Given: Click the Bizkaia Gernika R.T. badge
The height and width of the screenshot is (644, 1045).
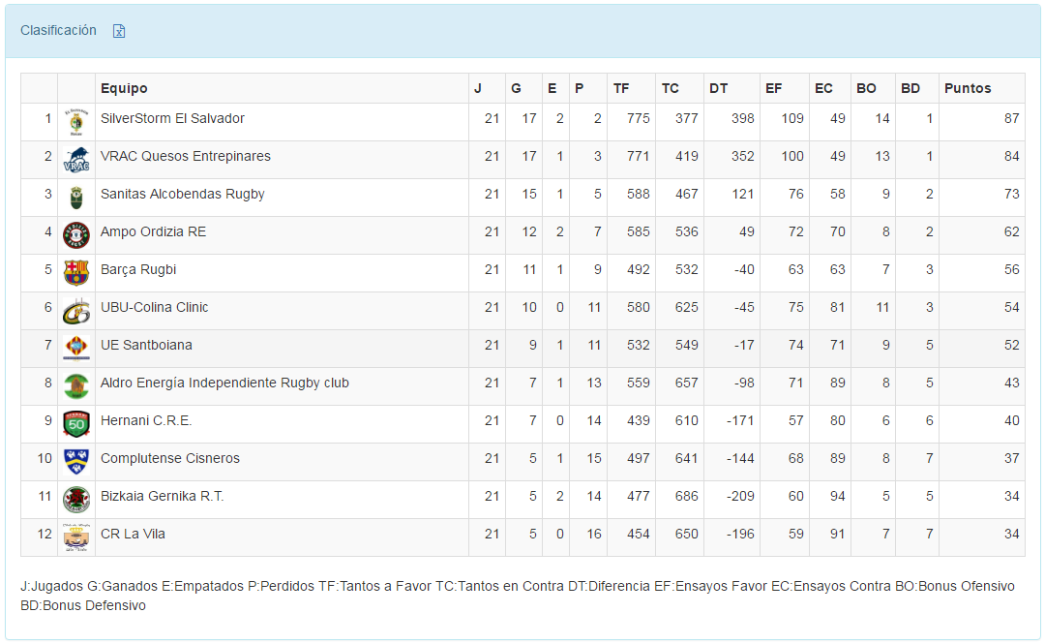Looking at the screenshot, I should click(x=75, y=500).
